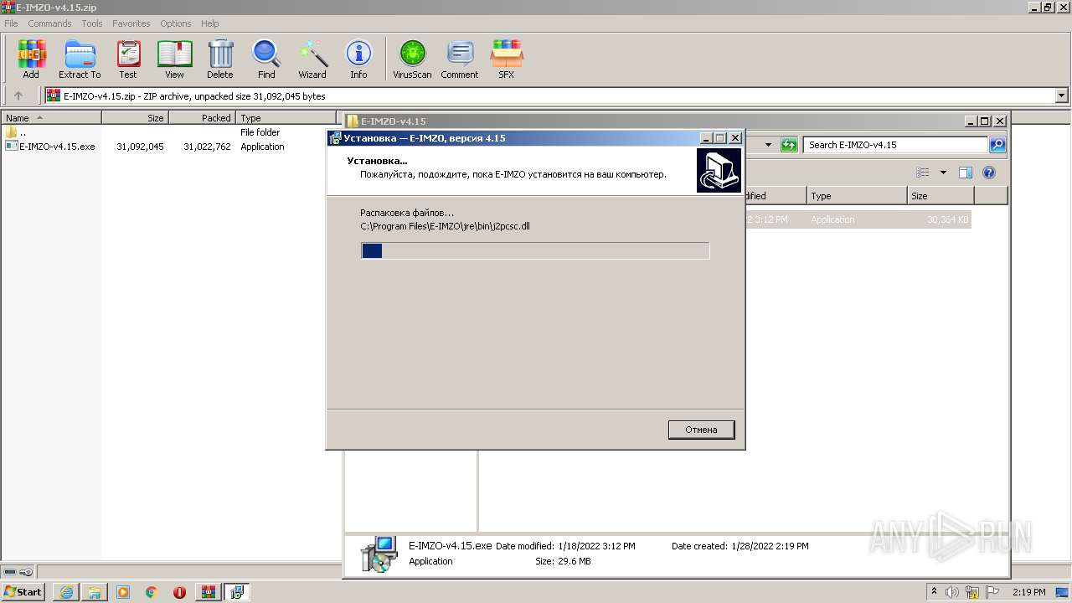Image resolution: width=1072 pixels, height=603 pixels.
Task: Click the volume speaker tray icon
Action: (x=952, y=592)
